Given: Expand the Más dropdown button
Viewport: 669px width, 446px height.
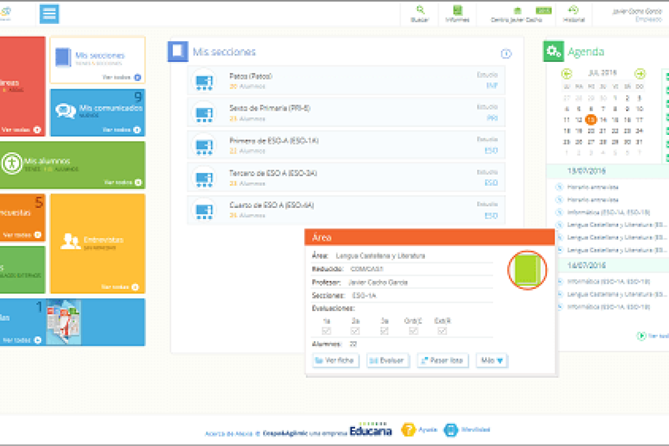Looking at the screenshot, I should [492, 361].
